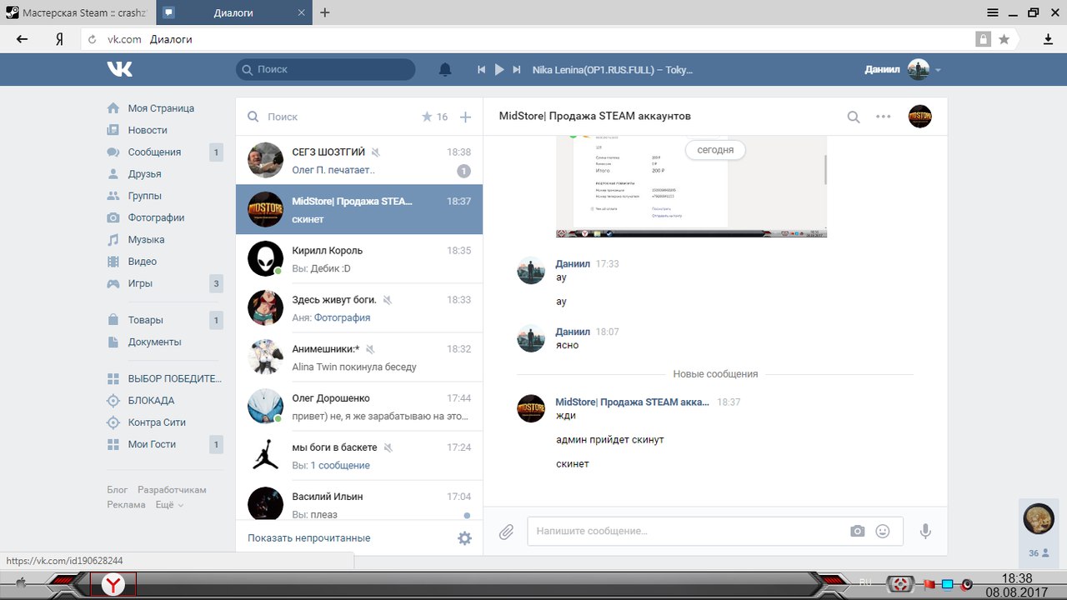This screenshot has height=600, width=1067.
Task: Expand the Ещё footer dropdown
Action: [x=169, y=505]
